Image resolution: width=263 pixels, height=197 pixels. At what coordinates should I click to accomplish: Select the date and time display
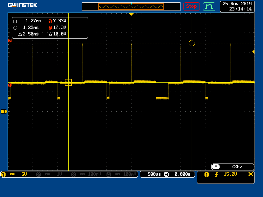(x=237, y=6)
